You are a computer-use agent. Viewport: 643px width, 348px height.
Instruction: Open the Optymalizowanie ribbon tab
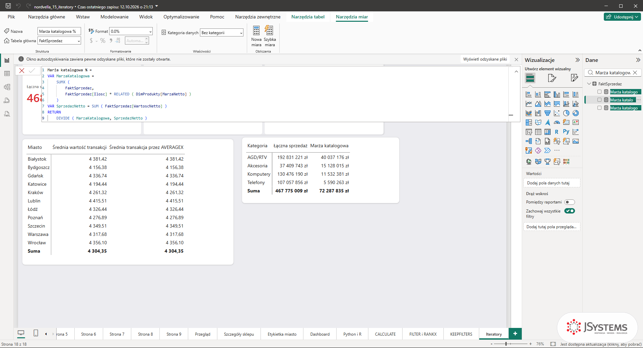181,17
